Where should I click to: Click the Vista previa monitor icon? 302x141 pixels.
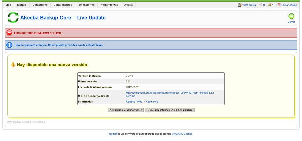240,5
